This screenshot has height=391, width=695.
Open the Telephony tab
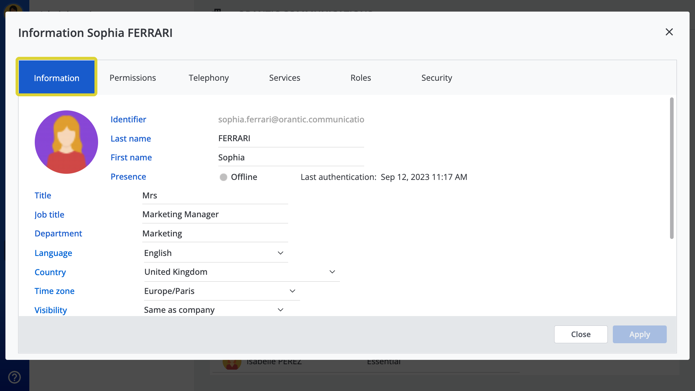click(x=208, y=78)
